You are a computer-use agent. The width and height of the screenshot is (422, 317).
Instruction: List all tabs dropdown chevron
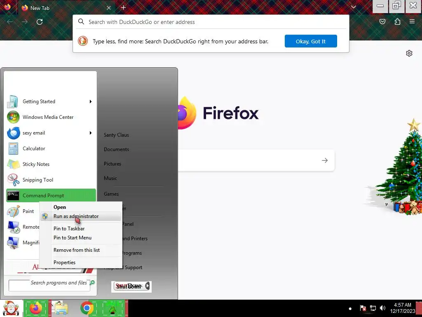pos(353,7)
